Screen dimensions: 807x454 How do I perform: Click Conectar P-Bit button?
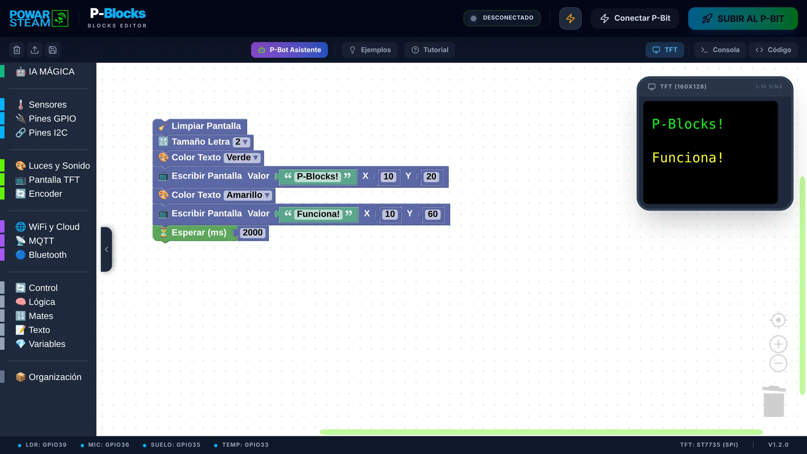[635, 18]
